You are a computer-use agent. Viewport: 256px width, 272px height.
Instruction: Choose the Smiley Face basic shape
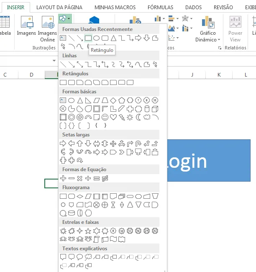click(105, 117)
